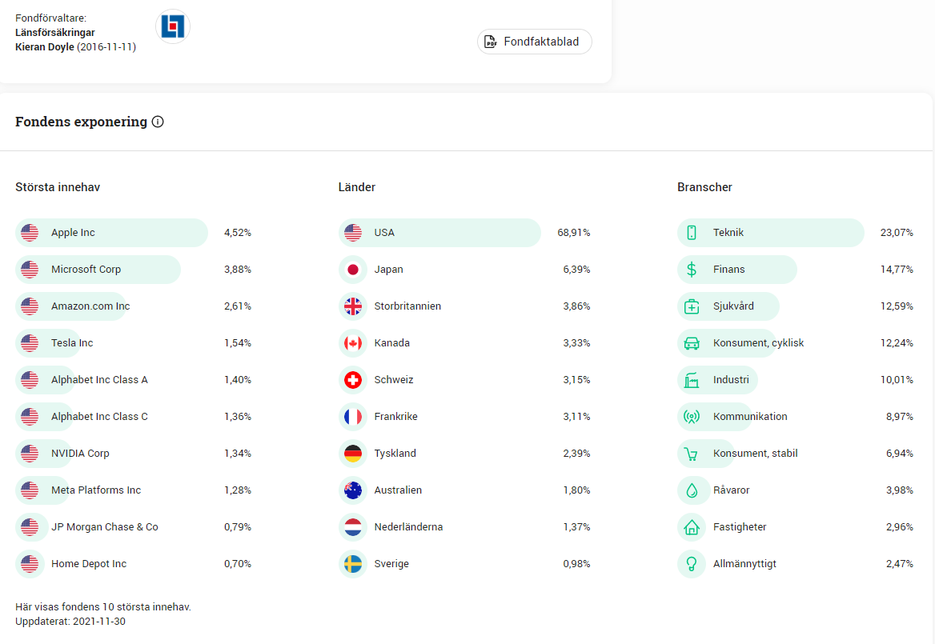Click the info icon beside Fondens exponering
This screenshot has width=935, height=644.
click(158, 122)
